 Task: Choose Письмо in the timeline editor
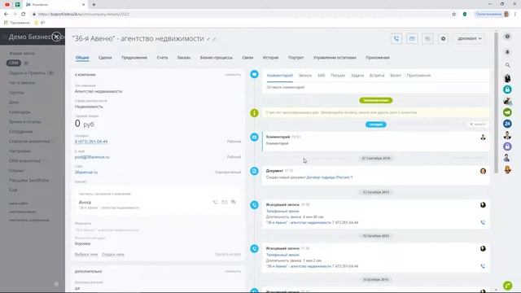[x=338, y=76]
